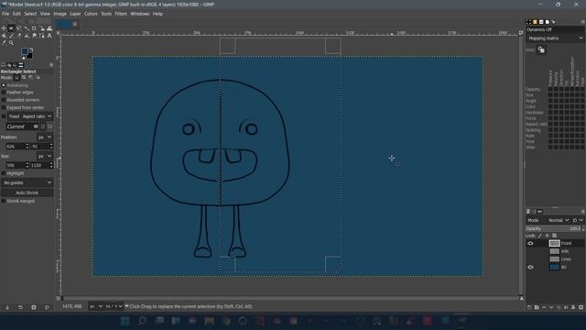Open the zoom percentage dropdown
Image resolution: width=586 pixels, height=330 pixels.
point(114,306)
